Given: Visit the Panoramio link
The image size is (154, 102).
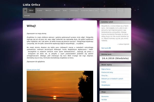Looking at the screenshot, I should point(105,96).
